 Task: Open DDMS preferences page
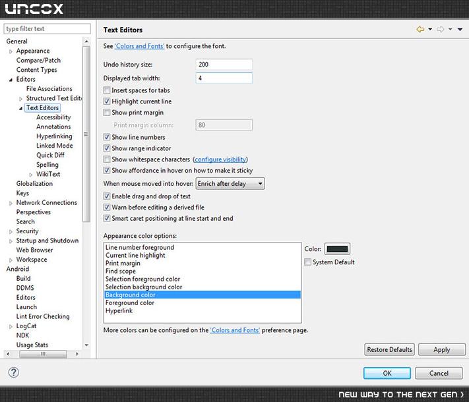click(x=25, y=288)
